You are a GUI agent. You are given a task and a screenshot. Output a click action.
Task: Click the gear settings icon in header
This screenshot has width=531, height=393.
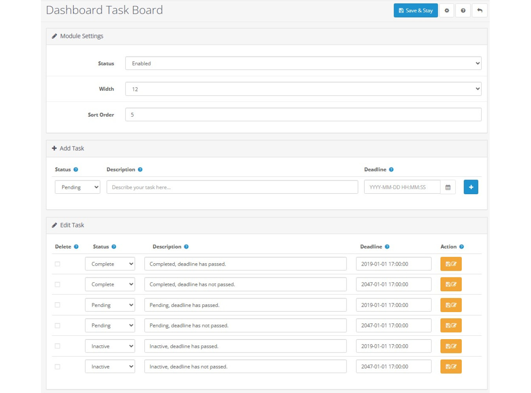click(x=446, y=11)
